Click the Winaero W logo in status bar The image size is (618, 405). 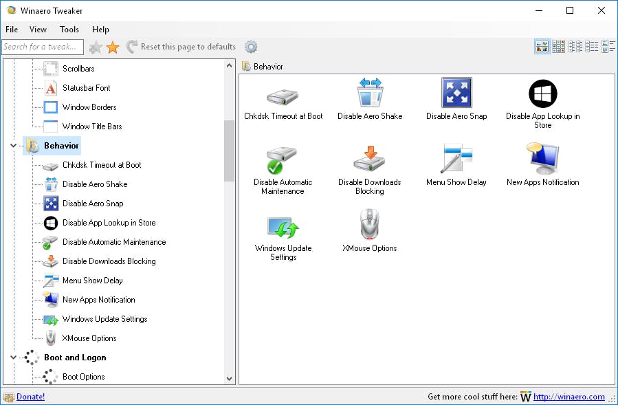[526, 397]
